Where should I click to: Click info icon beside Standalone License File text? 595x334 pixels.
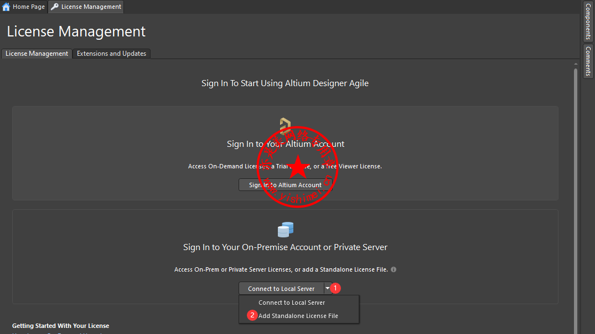[394, 269]
